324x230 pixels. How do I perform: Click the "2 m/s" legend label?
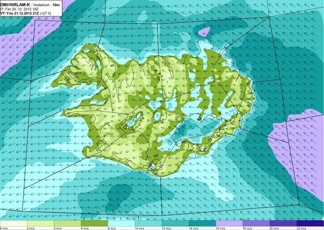point(31,228)
